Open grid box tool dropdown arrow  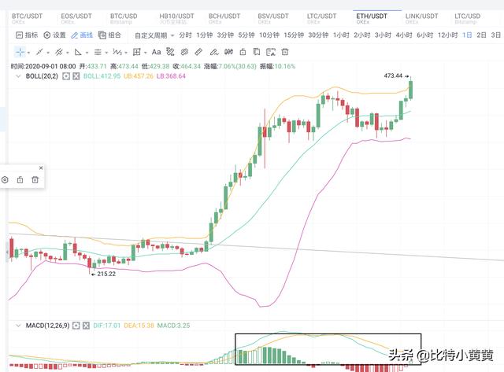[x=145, y=53]
